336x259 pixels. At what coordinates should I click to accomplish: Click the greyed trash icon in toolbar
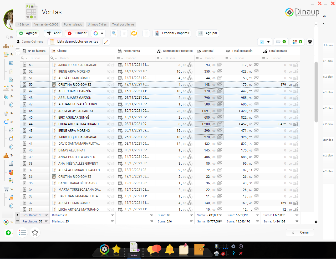(124, 33)
